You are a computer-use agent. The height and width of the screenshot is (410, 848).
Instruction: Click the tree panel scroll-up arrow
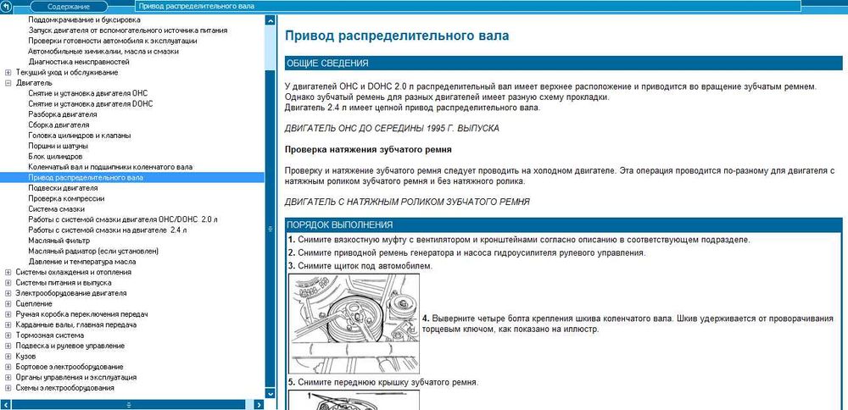point(271,20)
